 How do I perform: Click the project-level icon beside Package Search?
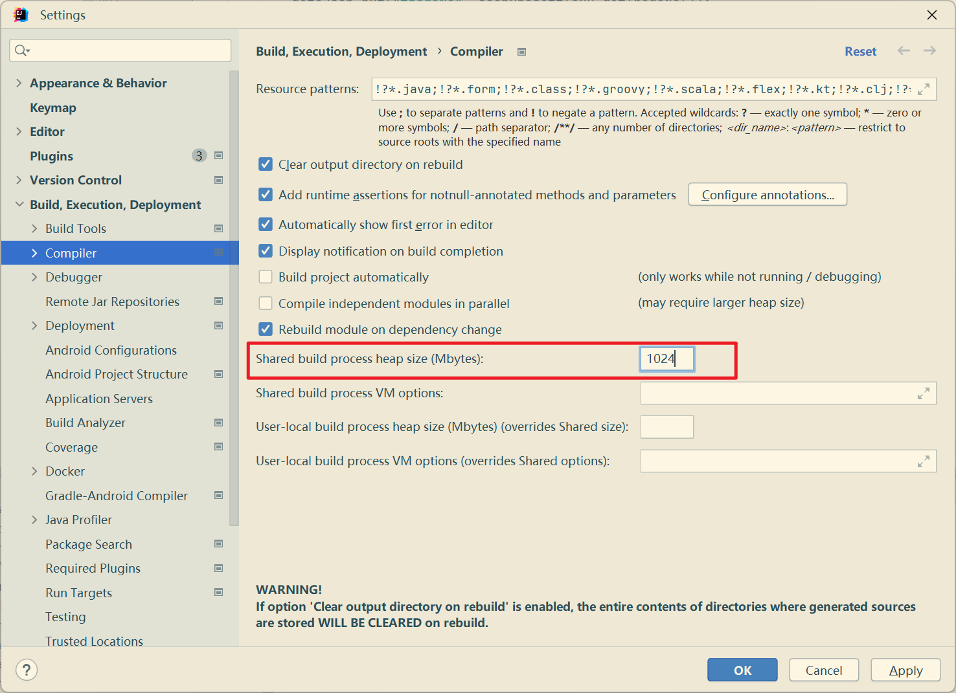point(219,544)
